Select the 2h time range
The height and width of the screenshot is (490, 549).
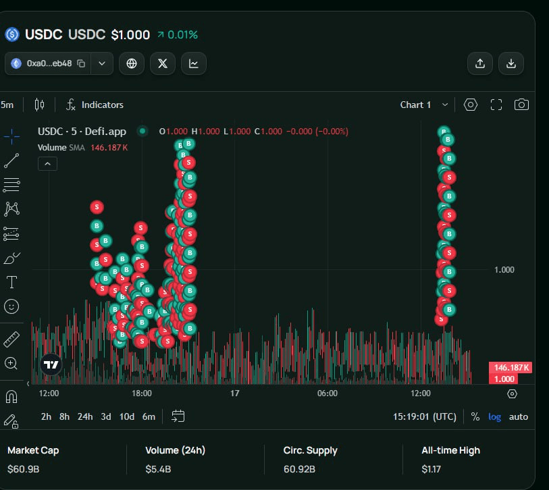click(46, 416)
